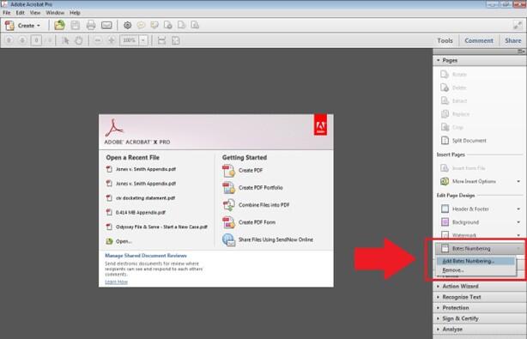Image resolution: width=527 pixels, height=339 pixels.
Task: Select Add Bates Numbering menu item
Action: [x=476, y=261]
